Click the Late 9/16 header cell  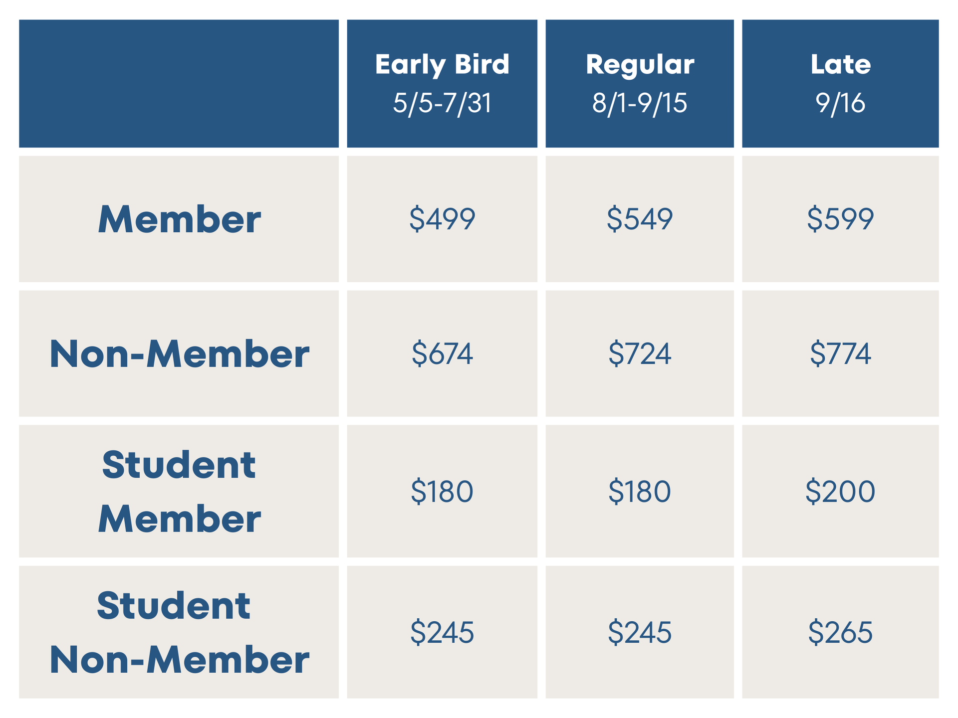(840, 84)
